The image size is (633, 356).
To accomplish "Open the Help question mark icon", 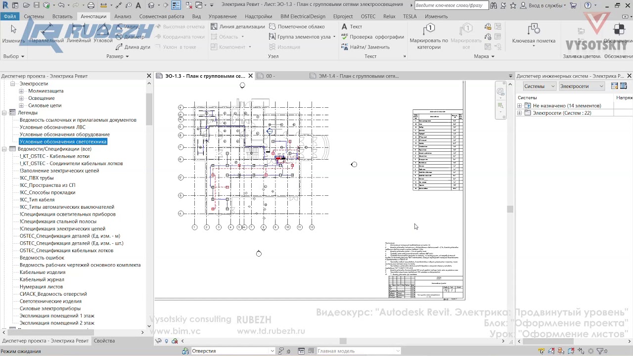I will coord(587,5).
